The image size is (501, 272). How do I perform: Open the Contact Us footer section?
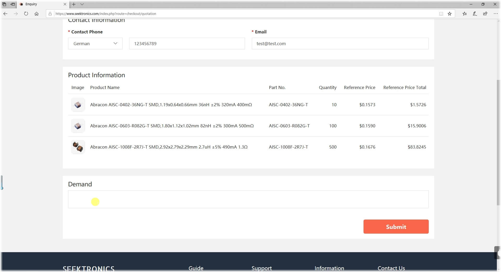391,268
